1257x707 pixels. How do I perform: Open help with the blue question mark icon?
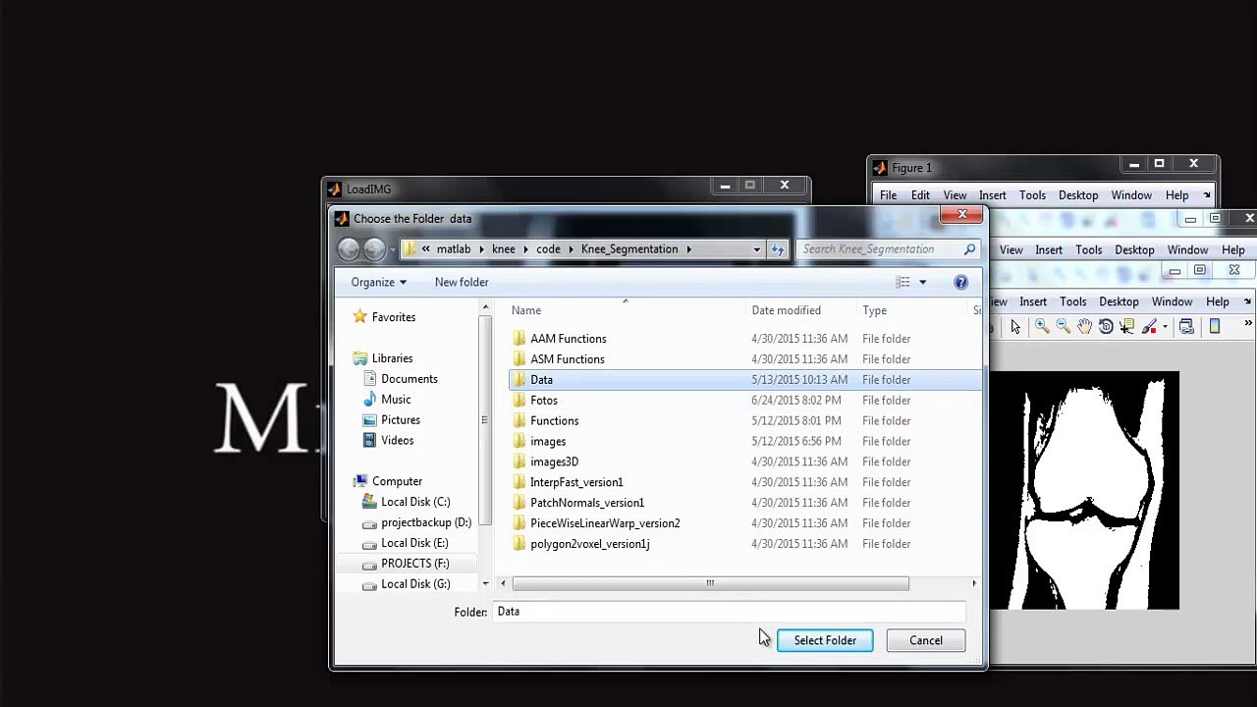point(960,283)
